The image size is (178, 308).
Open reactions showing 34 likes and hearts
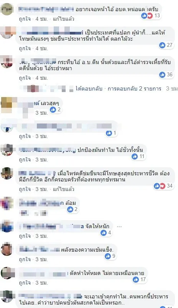[x=163, y=186]
